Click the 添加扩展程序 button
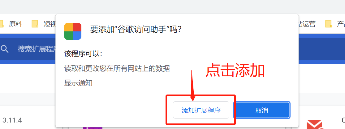Image resolution: width=345 pixels, height=129 pixels. (201, 110)
